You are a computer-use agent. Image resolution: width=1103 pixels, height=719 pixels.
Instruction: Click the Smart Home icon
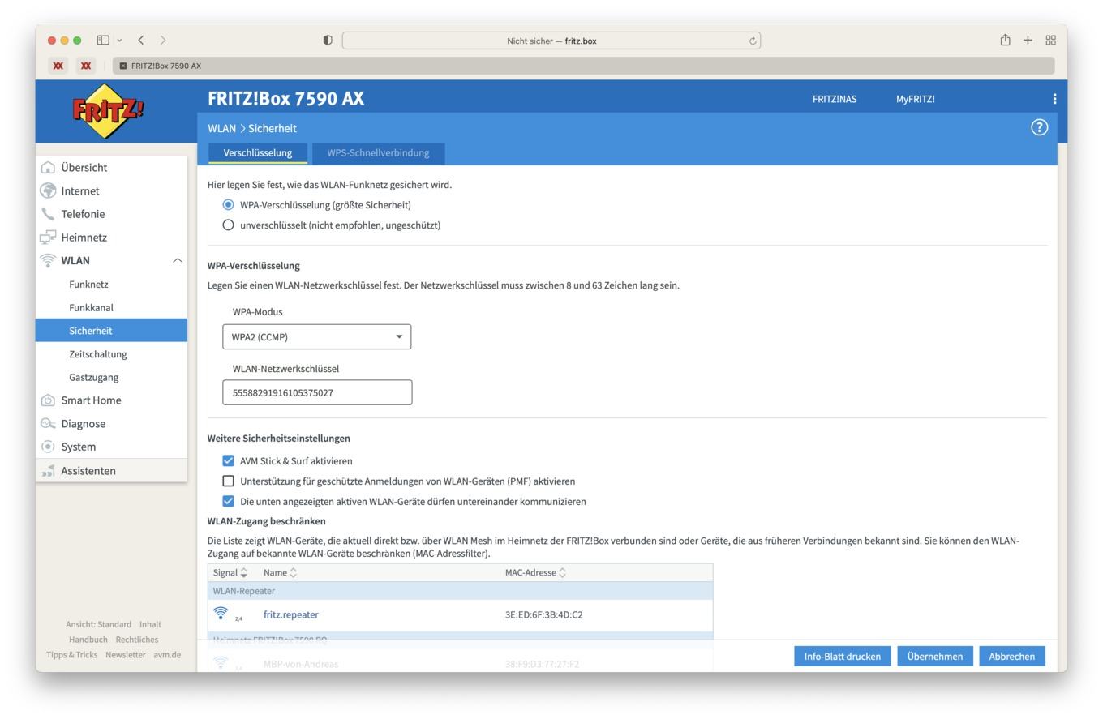[x=48, y=400]
